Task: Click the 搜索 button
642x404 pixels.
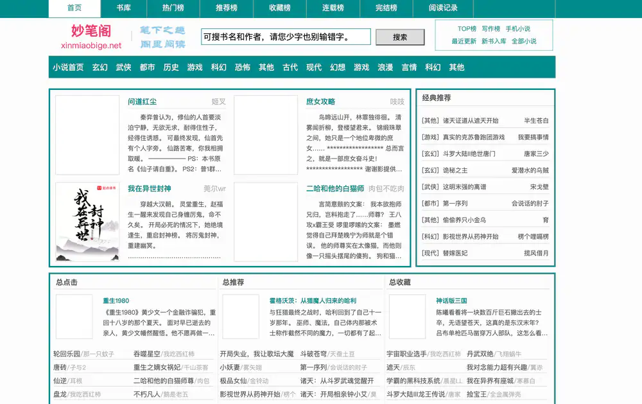Action: point(400,37)
